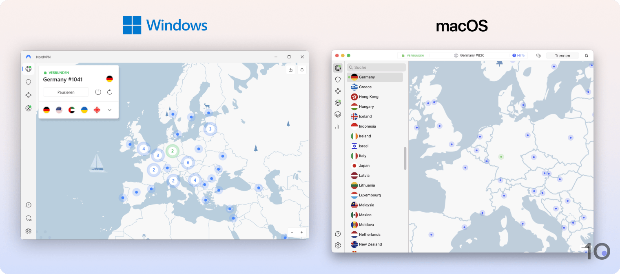Open the shield icon in macOS sidebar
This screenshot has width=620, height=274.
338,80
